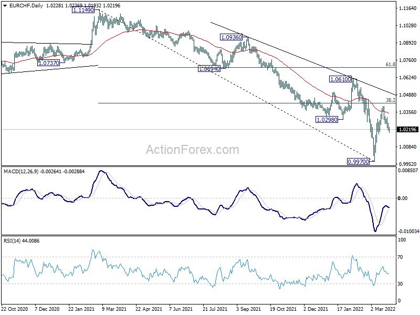Select the MACD axis value 0.008507

408,170
